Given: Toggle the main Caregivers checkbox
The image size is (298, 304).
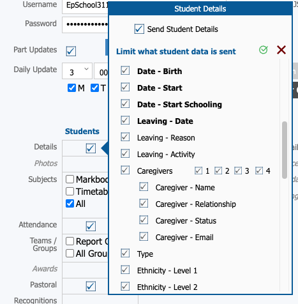Looking at the screenshot, I should click(125, 170).
